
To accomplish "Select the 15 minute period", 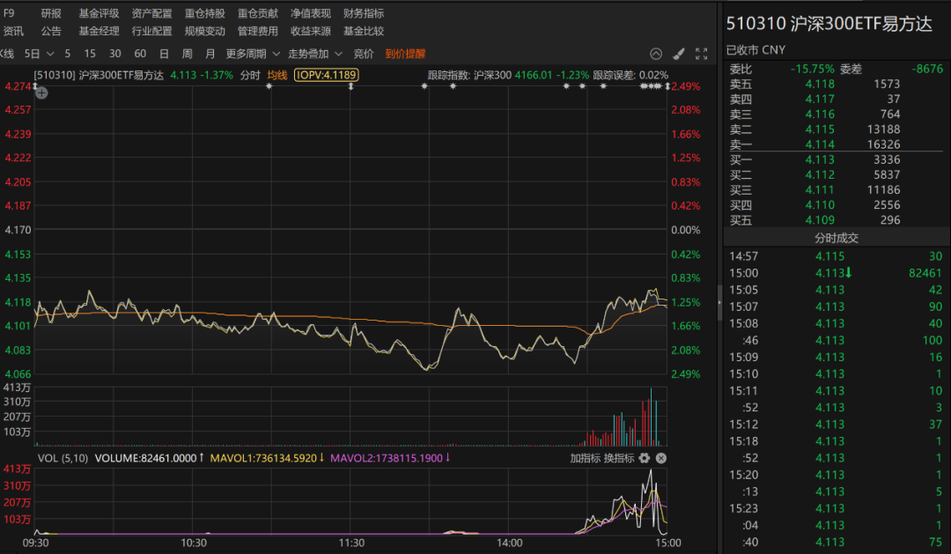I will pos(90,54).
